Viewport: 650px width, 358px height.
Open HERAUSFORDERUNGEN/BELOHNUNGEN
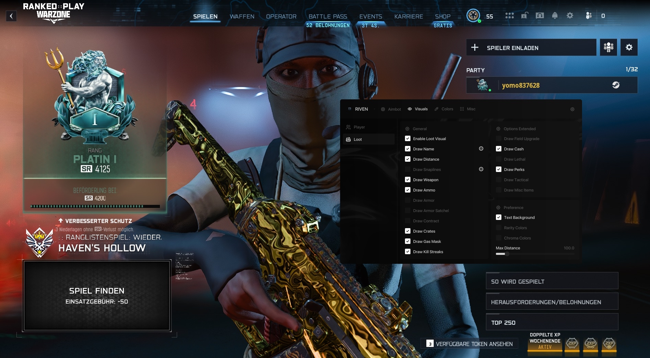pos(552,301)
